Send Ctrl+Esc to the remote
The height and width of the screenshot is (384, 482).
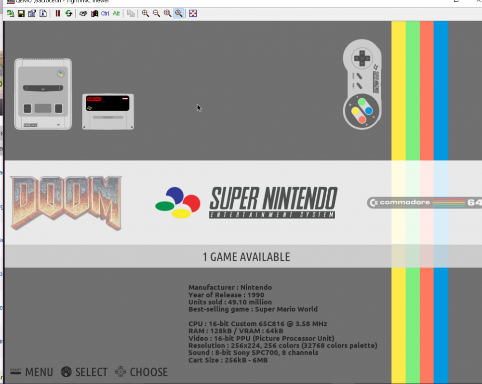(x=94, y=13)
